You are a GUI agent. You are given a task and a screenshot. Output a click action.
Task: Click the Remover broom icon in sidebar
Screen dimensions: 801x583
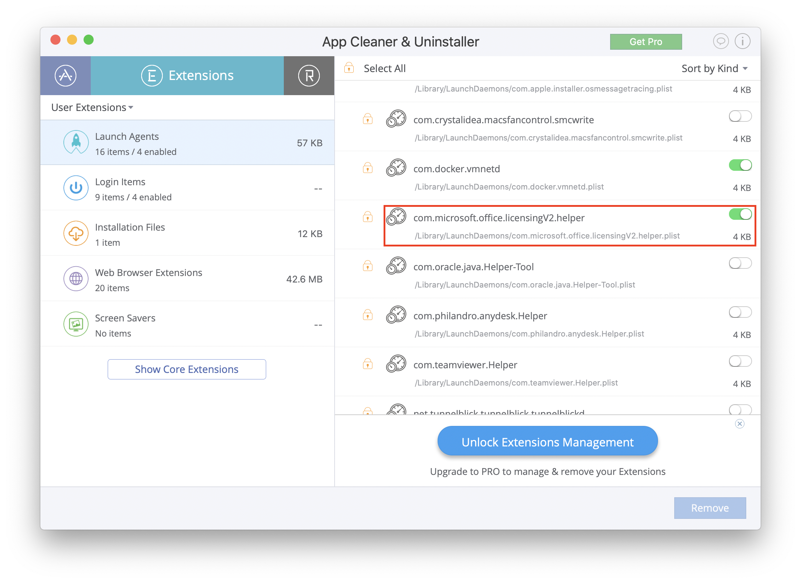point(310,75)
